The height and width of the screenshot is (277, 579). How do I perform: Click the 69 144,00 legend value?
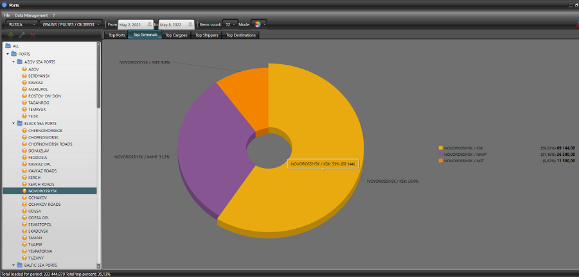[566, 147]
